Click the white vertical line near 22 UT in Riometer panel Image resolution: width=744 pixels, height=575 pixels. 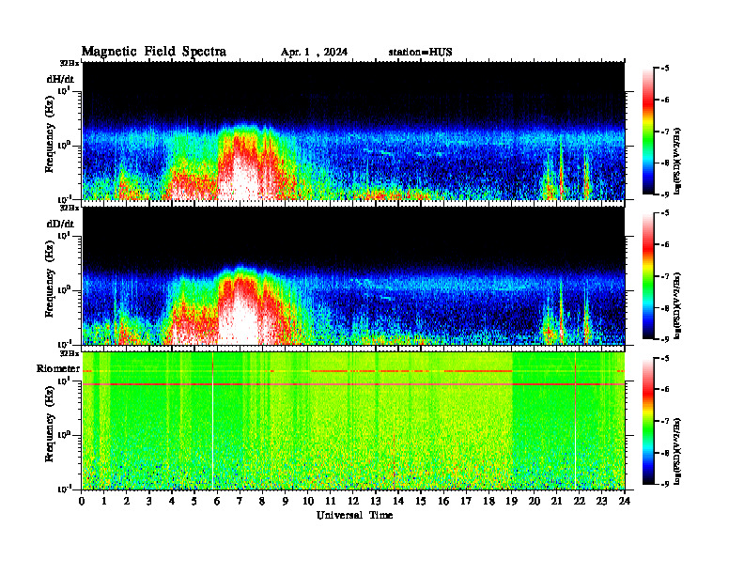coord(575,420)
